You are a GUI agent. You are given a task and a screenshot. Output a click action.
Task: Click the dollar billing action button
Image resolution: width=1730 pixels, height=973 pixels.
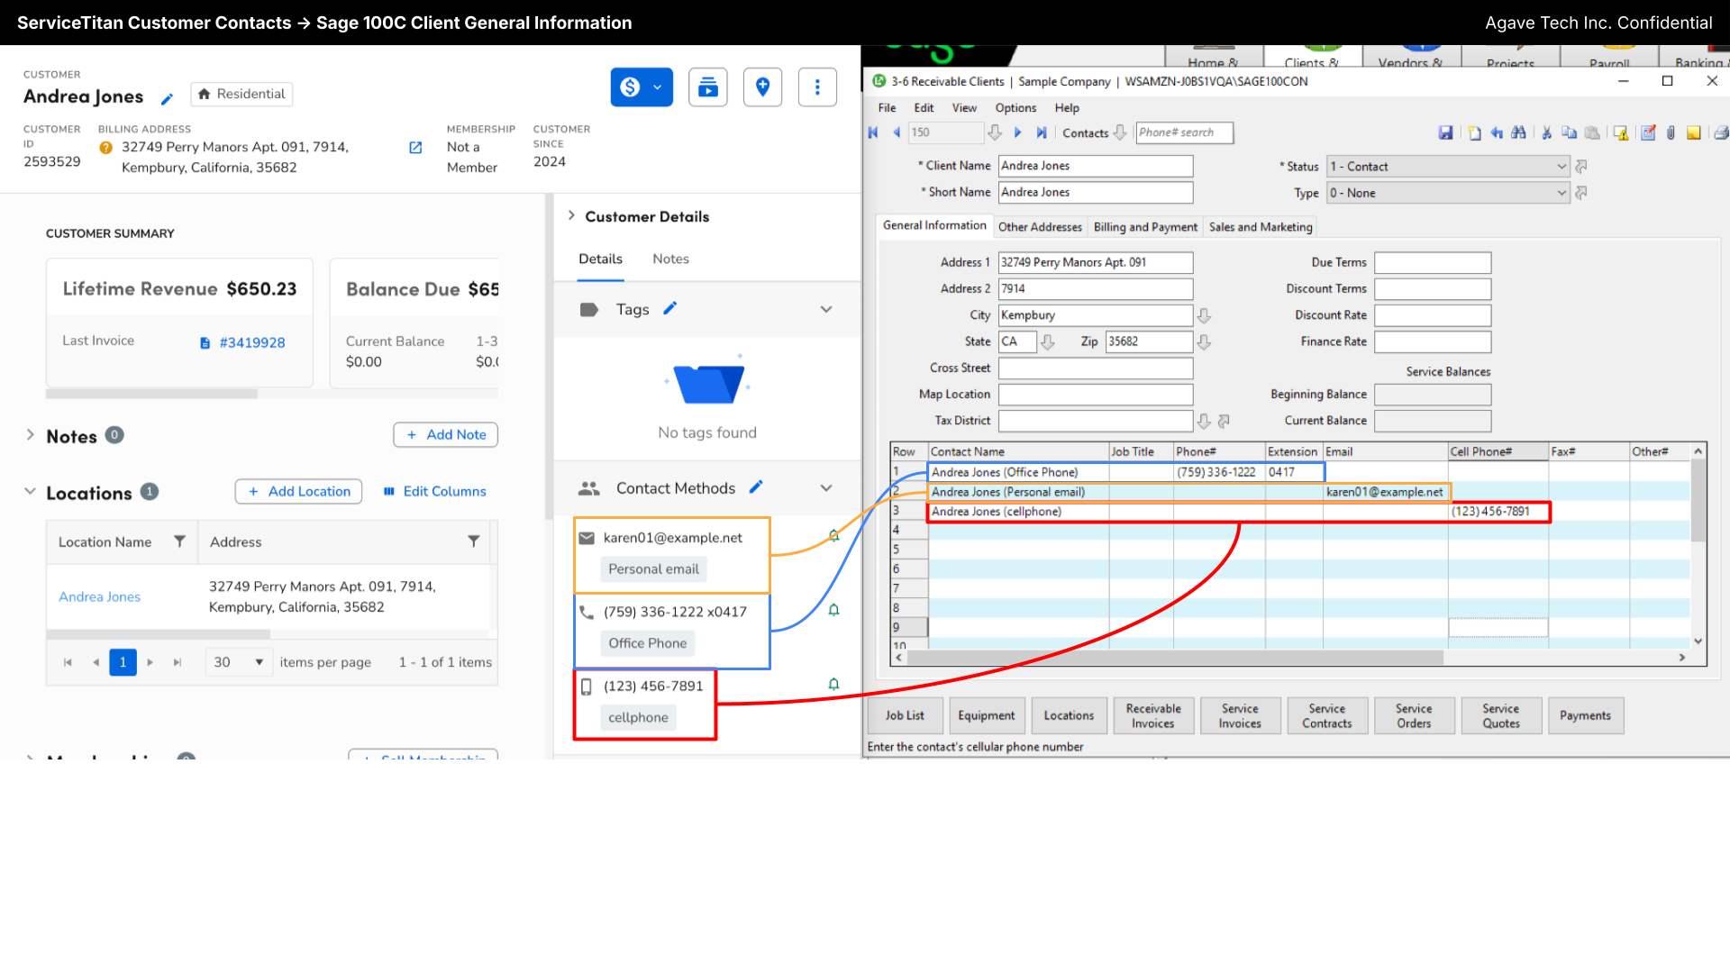tap(641, 87)
